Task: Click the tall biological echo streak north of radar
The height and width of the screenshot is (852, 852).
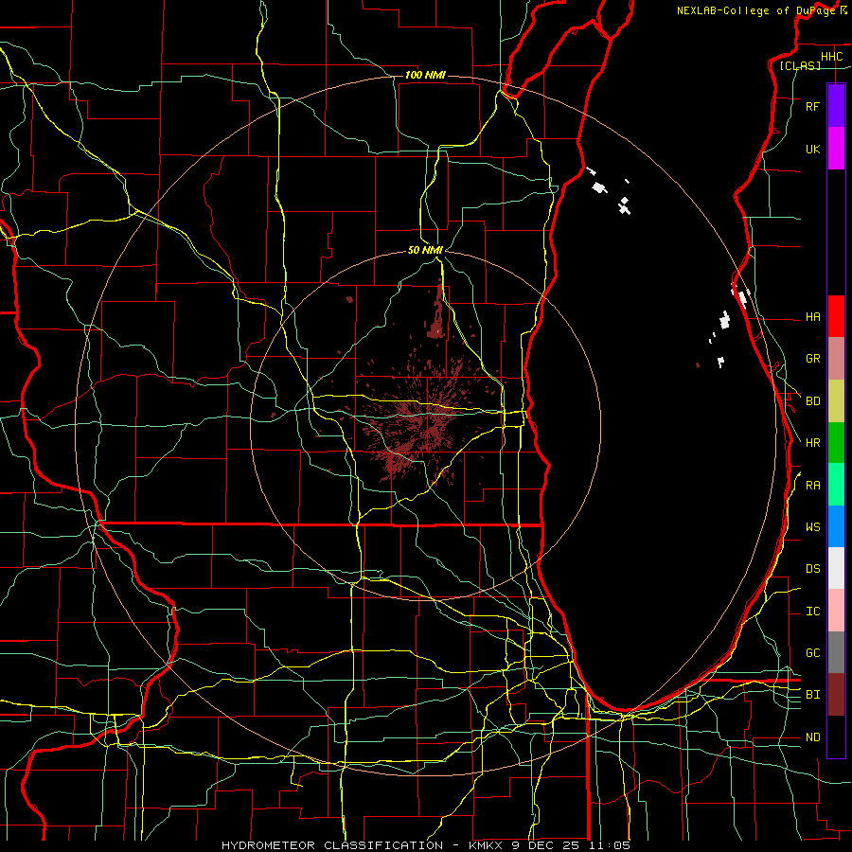Action: [x=436, y=311]
